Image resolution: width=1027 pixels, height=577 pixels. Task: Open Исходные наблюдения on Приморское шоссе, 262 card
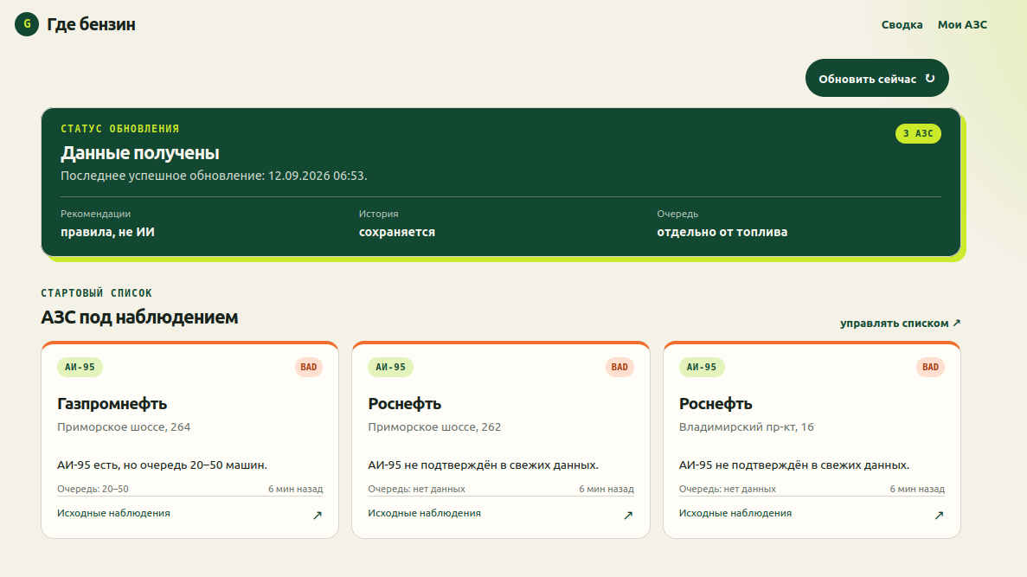click(425, 513)
